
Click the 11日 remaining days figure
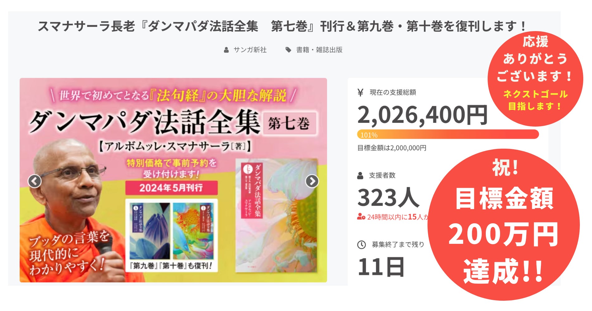point(381,267)
